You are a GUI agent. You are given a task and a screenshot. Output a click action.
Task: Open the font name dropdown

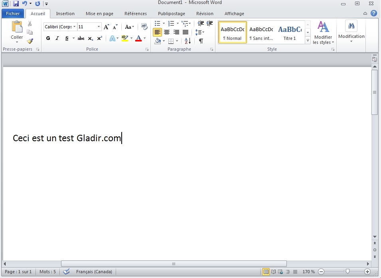coord(75,27)
